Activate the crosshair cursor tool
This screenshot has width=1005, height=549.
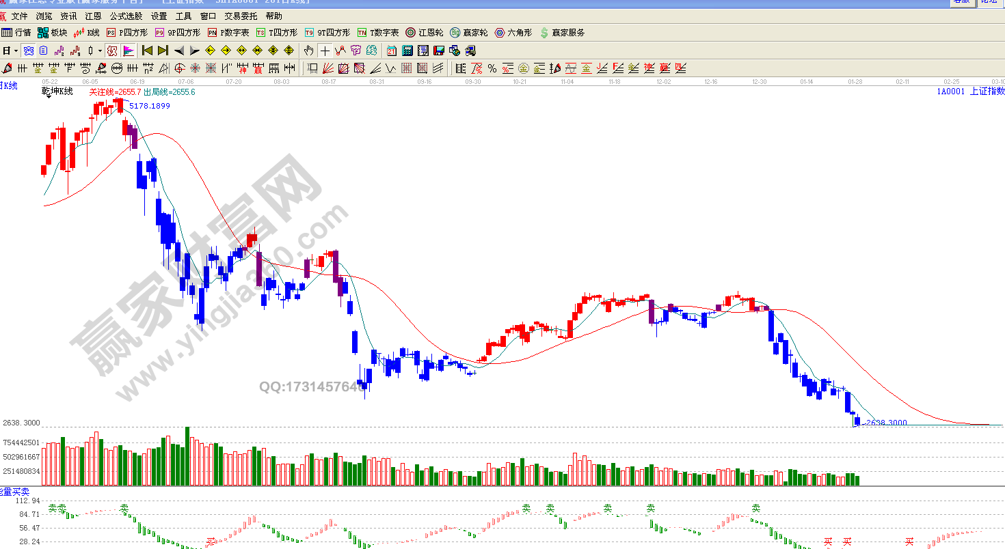(325, 51)
